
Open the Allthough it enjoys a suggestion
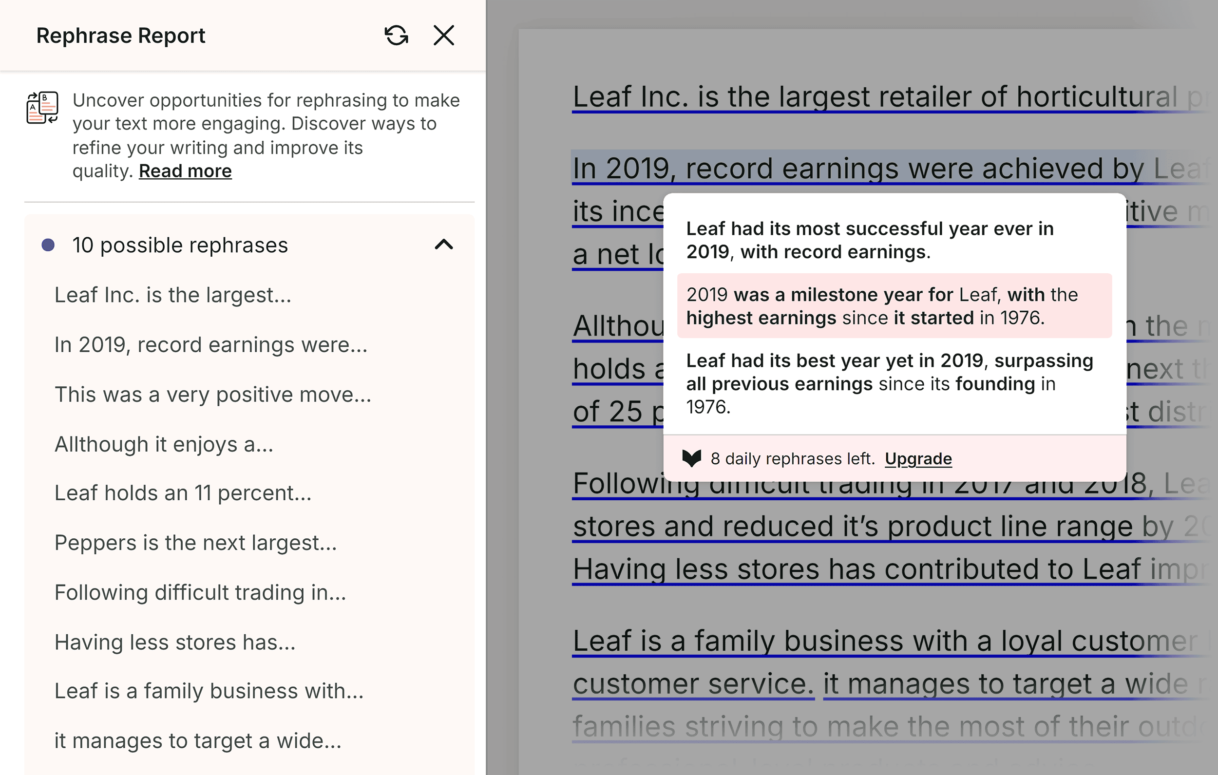164,444
